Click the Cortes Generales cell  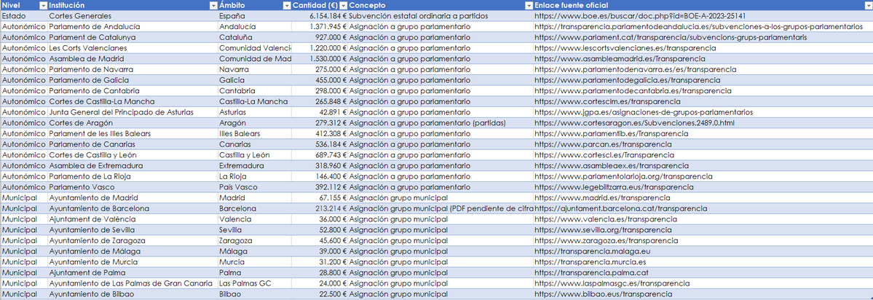pos(133,16)
